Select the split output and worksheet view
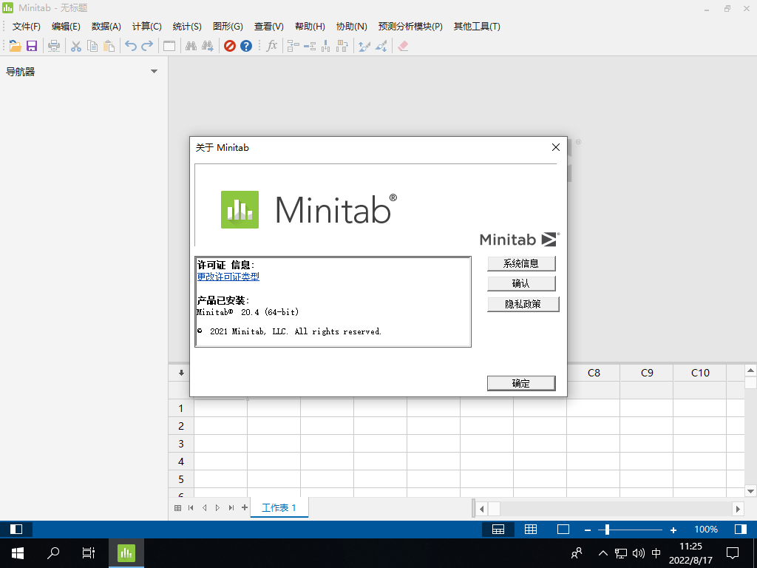This screenshot has height=568, width=757. pyautogui.click(x=498, y=530)
